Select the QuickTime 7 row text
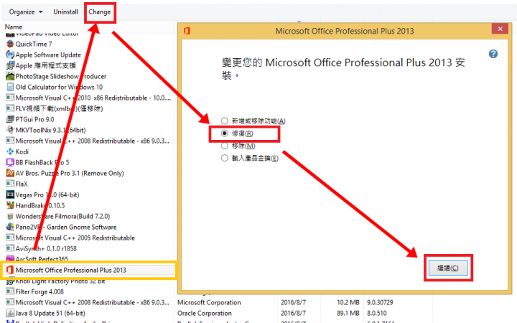The image size is (517, 323). (x=34, y=44)
